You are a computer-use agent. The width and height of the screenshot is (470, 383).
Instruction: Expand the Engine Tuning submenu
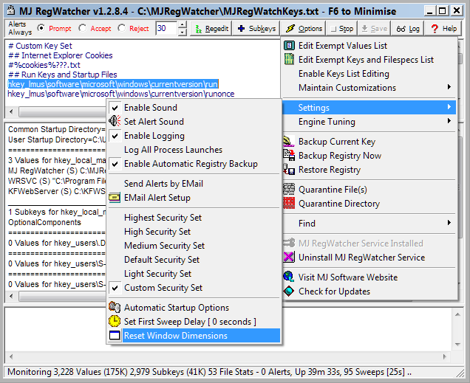(x=369, y=122)
